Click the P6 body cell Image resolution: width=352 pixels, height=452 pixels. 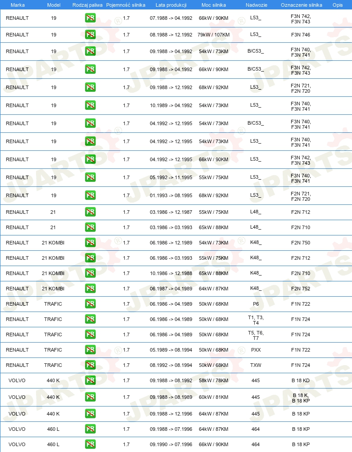(x=256, y=303)
